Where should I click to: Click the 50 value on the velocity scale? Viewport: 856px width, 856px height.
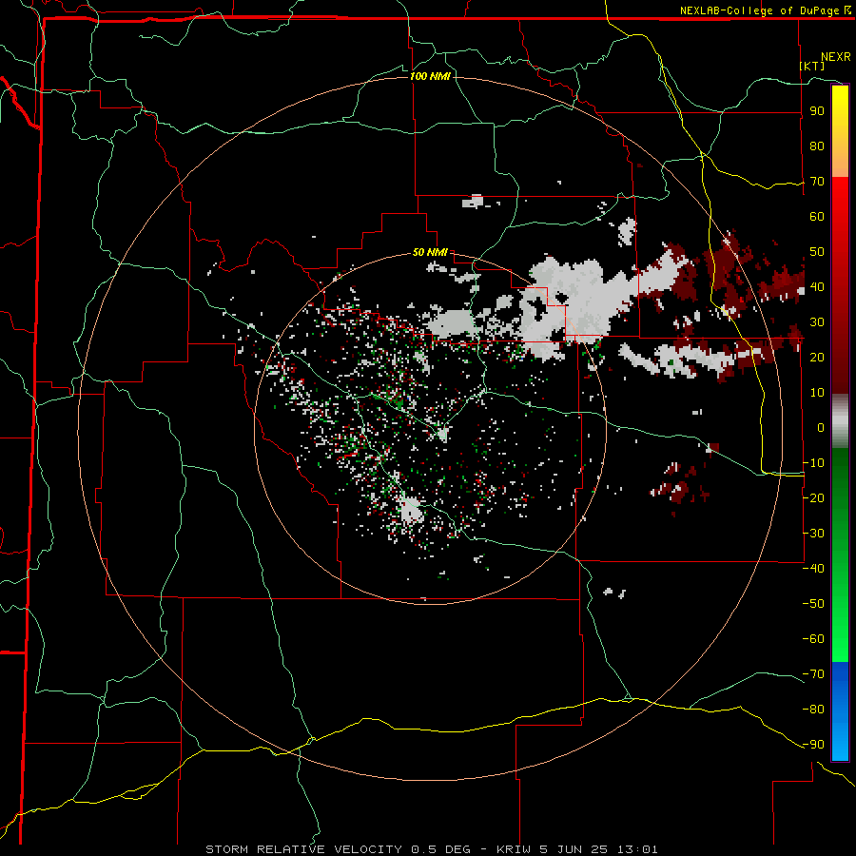pos(817,252)
